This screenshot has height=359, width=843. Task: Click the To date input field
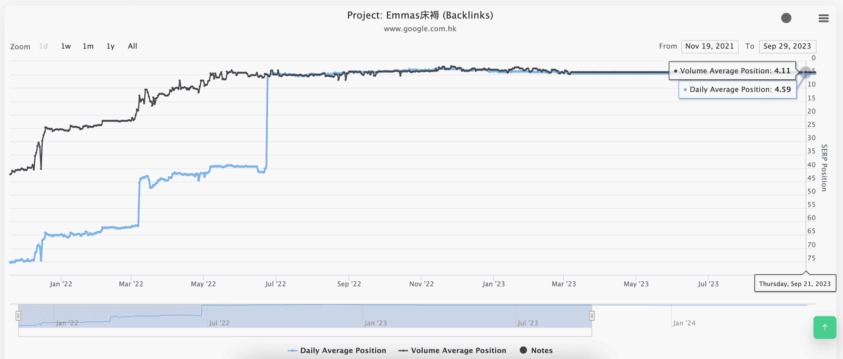coord(787,46)
